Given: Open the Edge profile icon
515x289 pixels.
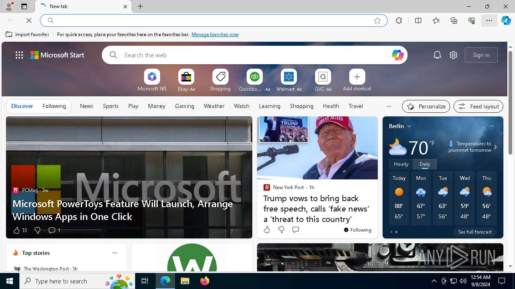Looking at the screenshot, I should point(8,6).
